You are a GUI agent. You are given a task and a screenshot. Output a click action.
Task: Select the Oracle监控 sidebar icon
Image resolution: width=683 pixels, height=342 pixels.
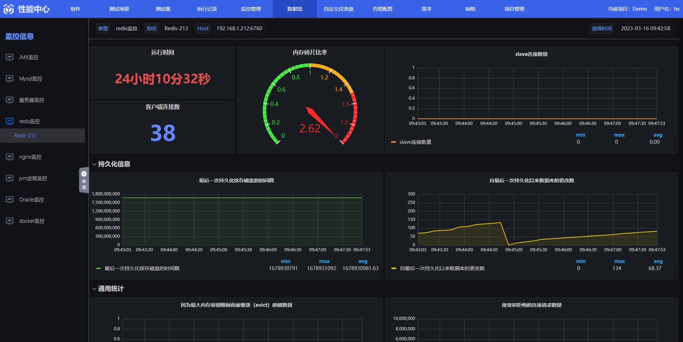[10, 199]
